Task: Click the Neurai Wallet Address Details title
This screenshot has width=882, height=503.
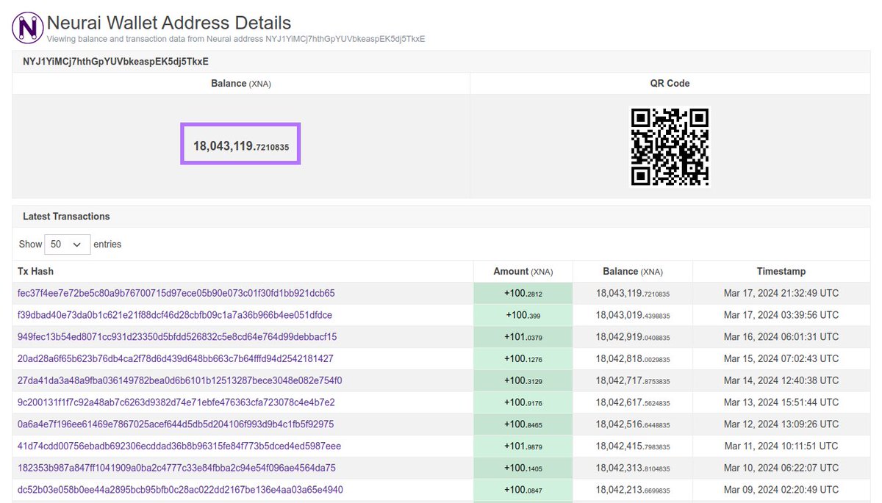Action: click(169, 23)
